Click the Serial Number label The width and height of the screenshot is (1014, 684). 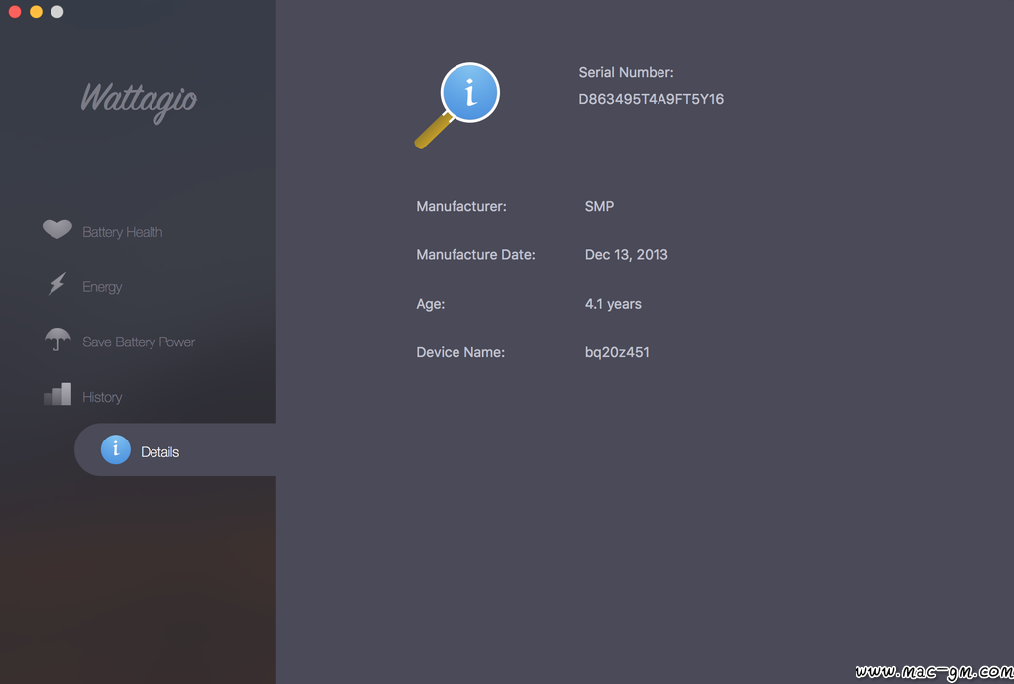click(x=626, y=72)
